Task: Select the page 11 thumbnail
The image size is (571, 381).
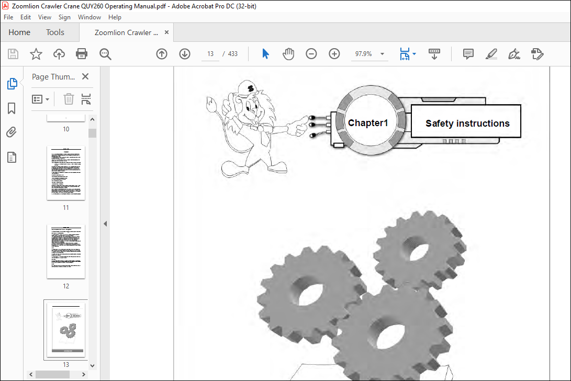Action: 66,173
